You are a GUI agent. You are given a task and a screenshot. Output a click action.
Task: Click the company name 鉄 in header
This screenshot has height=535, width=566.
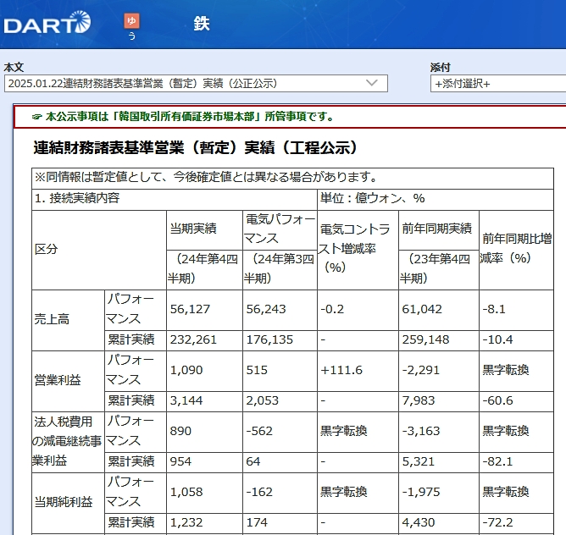201,23
